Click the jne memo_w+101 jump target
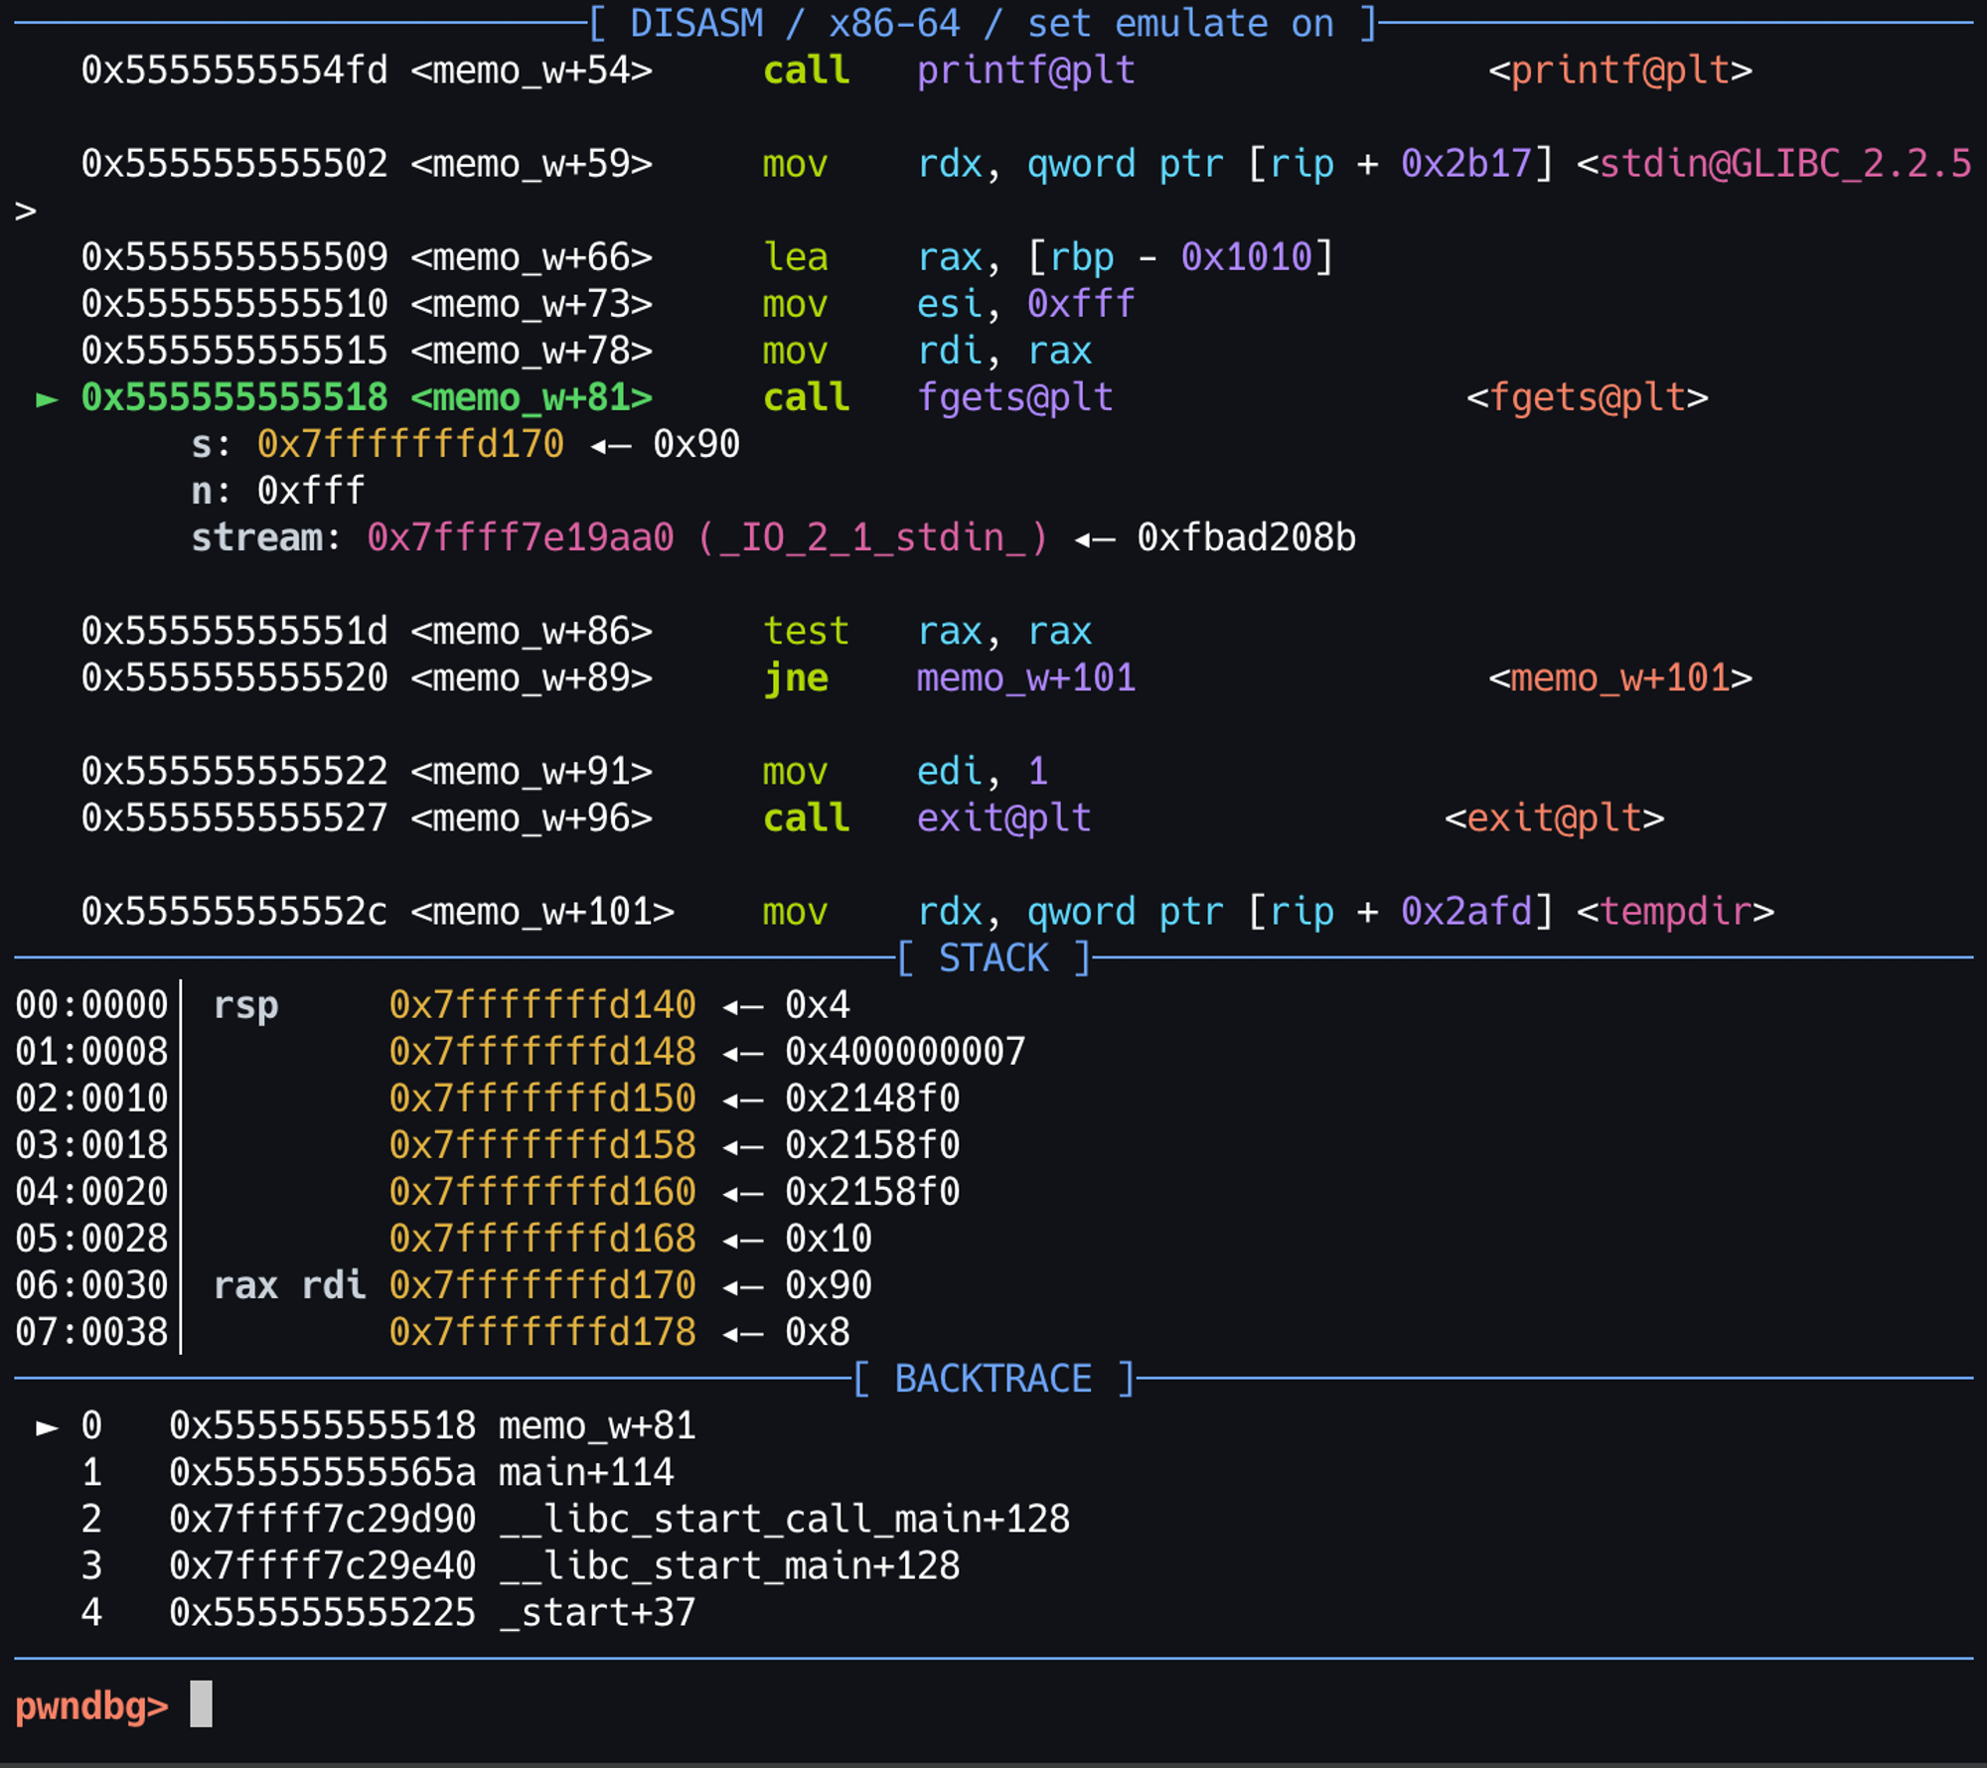This screenshot has height=1768, width=1987. click(x=1025, y=678)
